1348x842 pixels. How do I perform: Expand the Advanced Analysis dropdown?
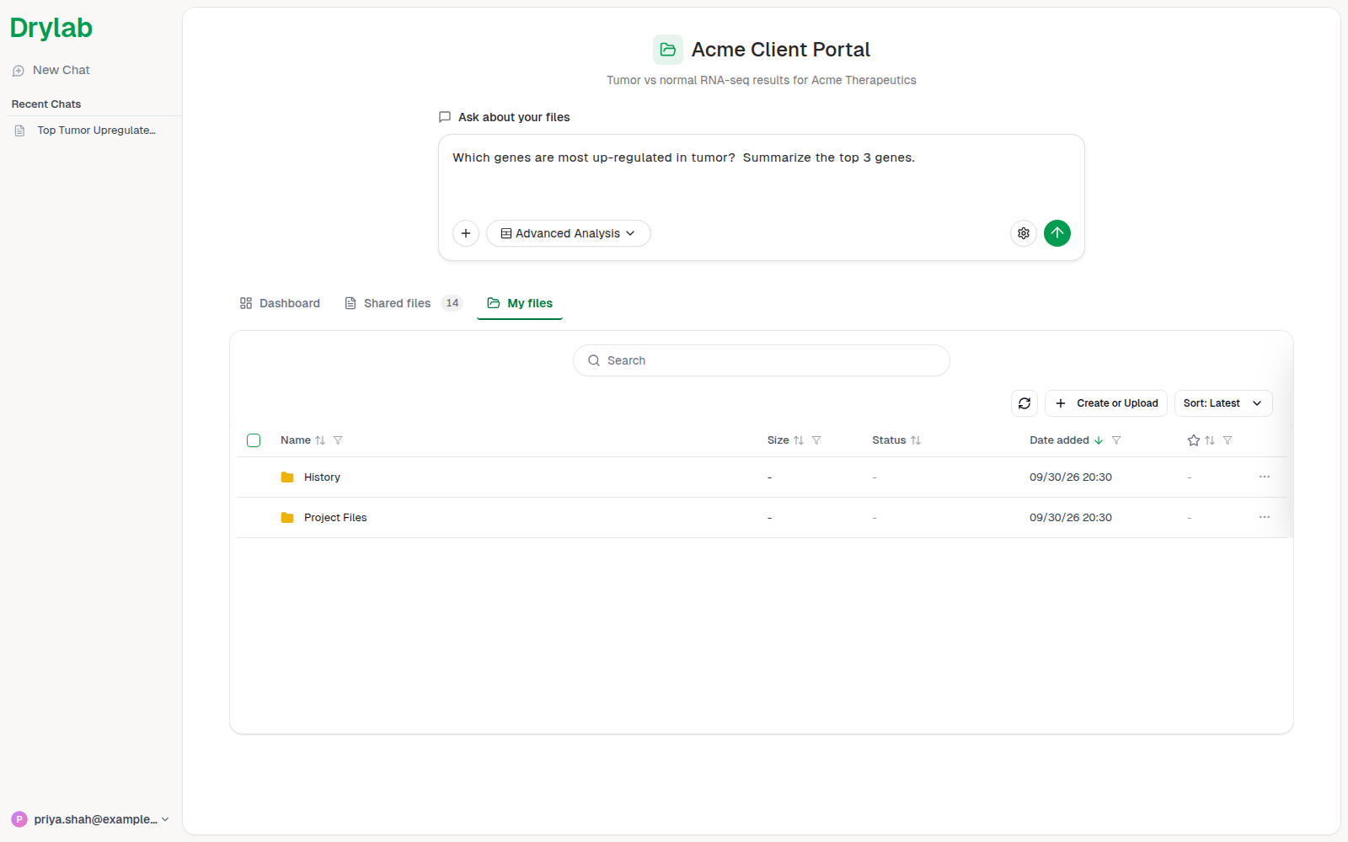pos(569,233)
